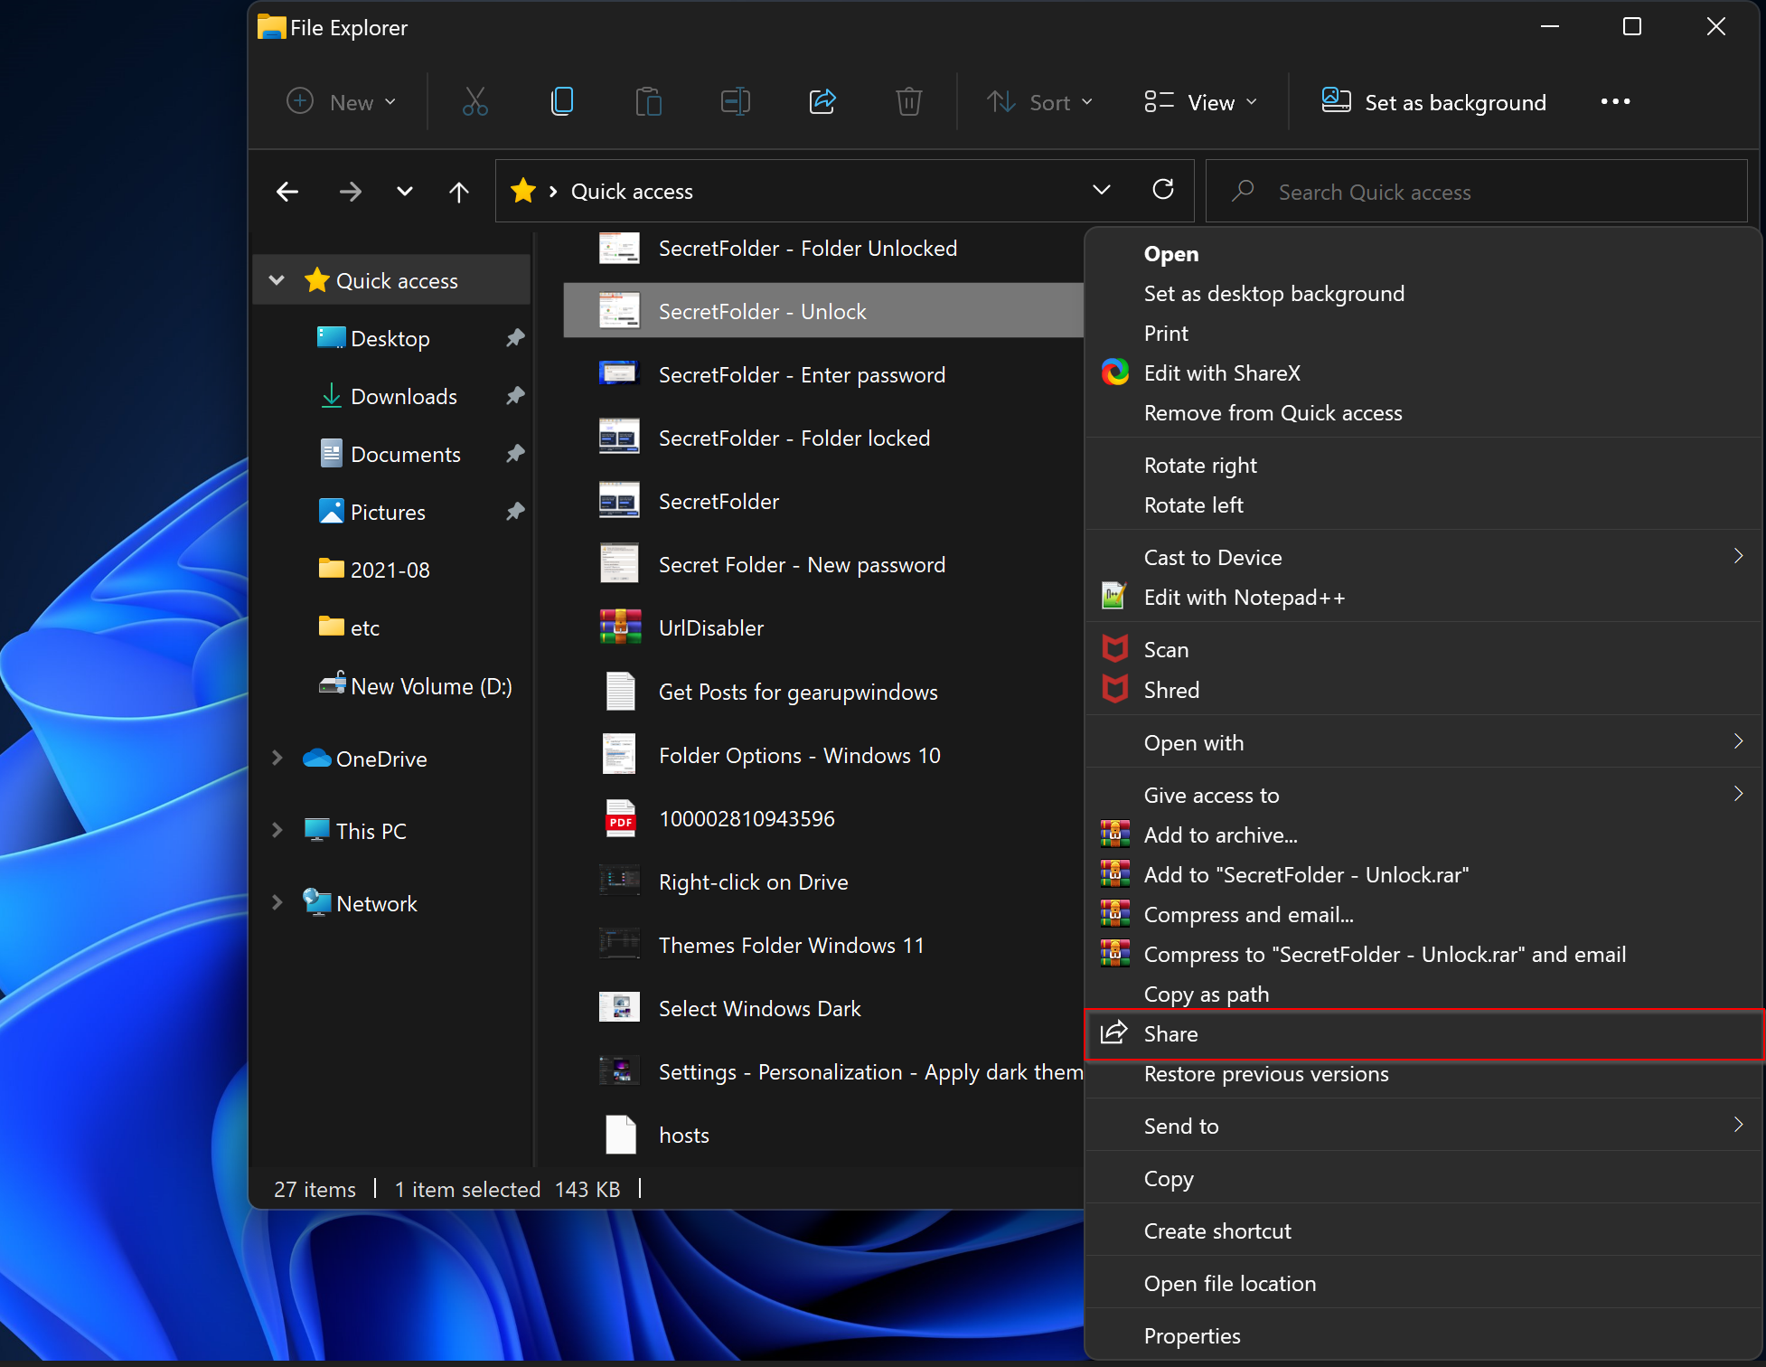1766x1367 pixels.
Task: Select the Themes Folder Windows 11 file
Action: (822, 945)
